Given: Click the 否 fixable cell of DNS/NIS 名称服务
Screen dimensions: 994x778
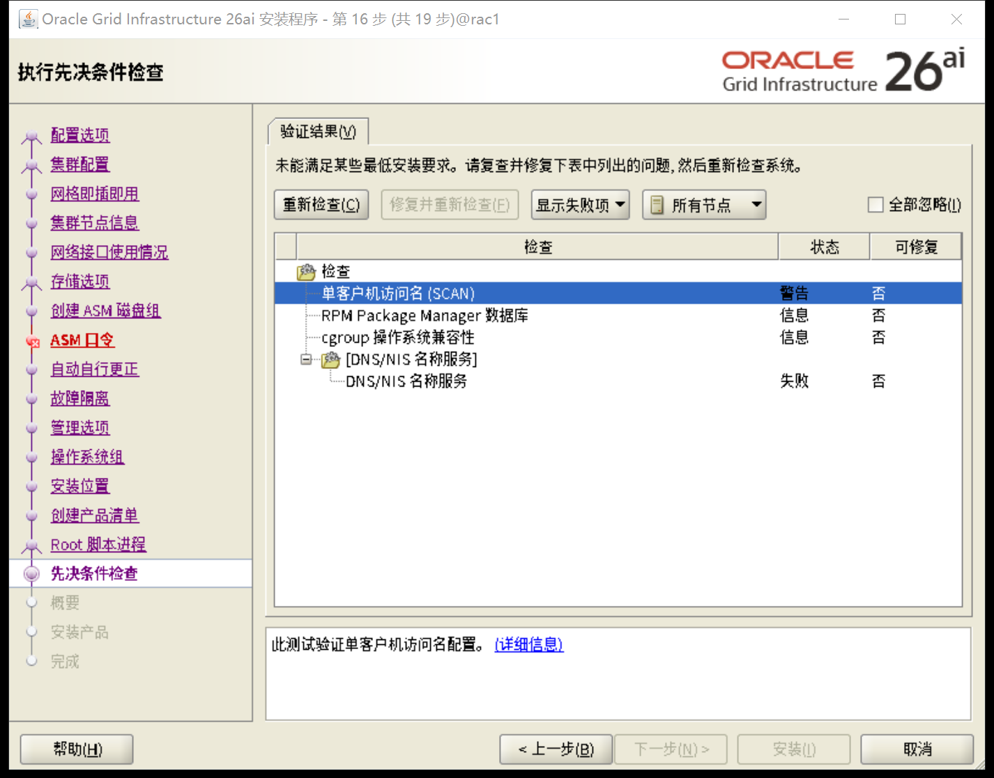Looking at the screenshot, I should 878,381.
